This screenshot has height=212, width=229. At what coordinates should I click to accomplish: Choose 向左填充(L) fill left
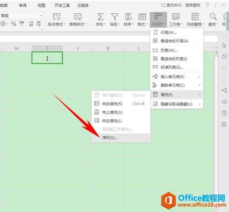coord(121,121)
